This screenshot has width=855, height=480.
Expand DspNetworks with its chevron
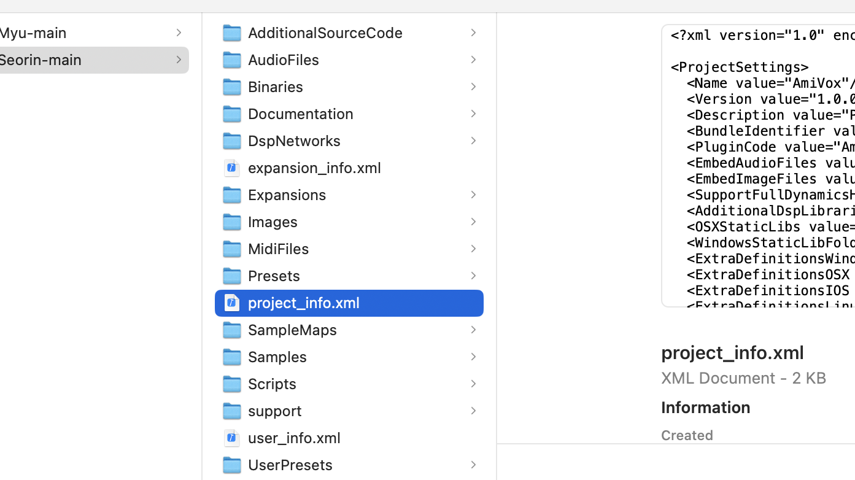473,141
